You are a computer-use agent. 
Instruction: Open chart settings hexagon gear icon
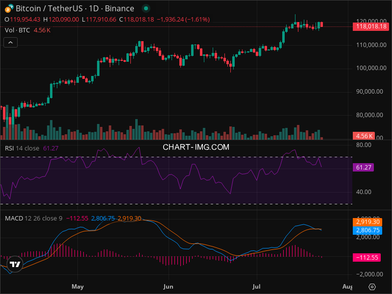coord(372,287)
